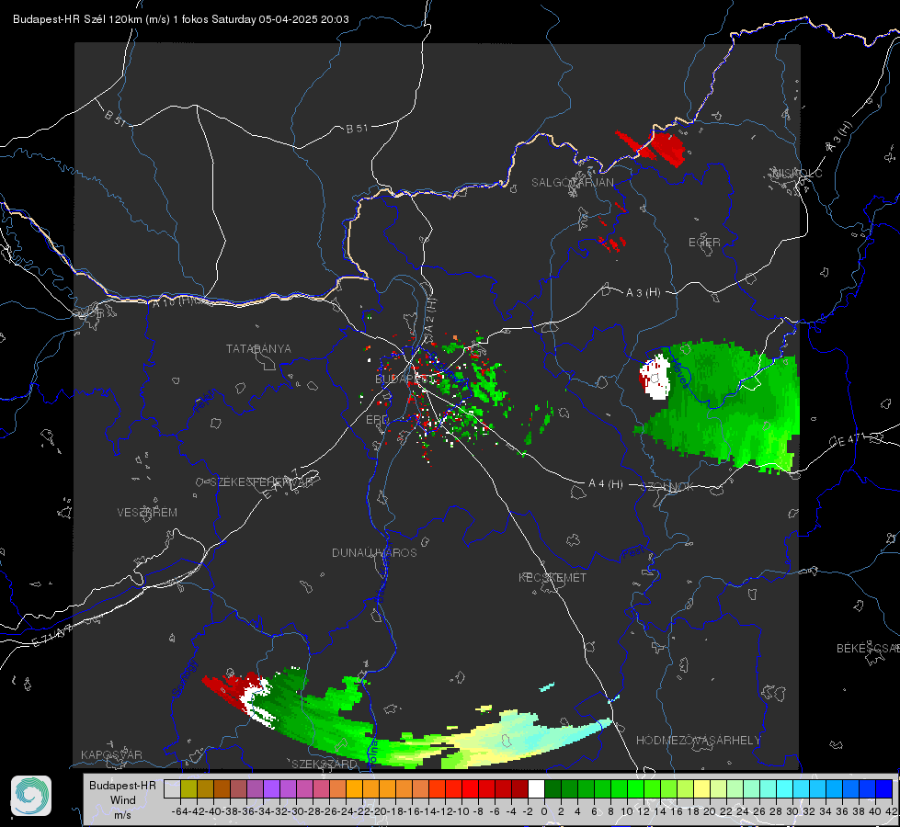The height and width of the screenshot is (827, 900).
Task: Pick the dark blue swatch between 40 and 42
Action: pos(884,788)
